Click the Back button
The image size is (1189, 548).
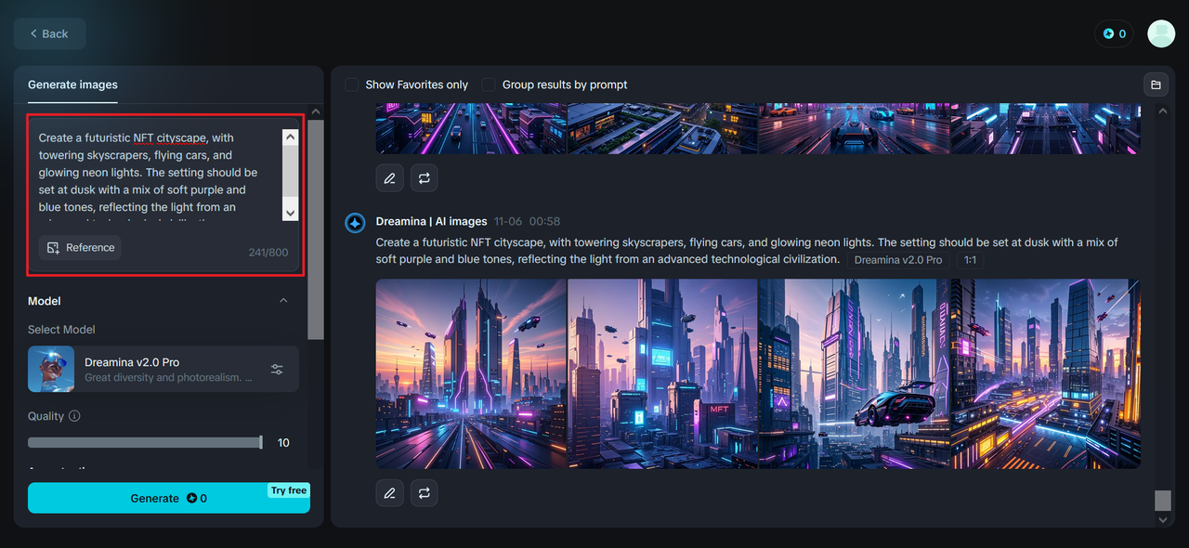click(50, 33)
